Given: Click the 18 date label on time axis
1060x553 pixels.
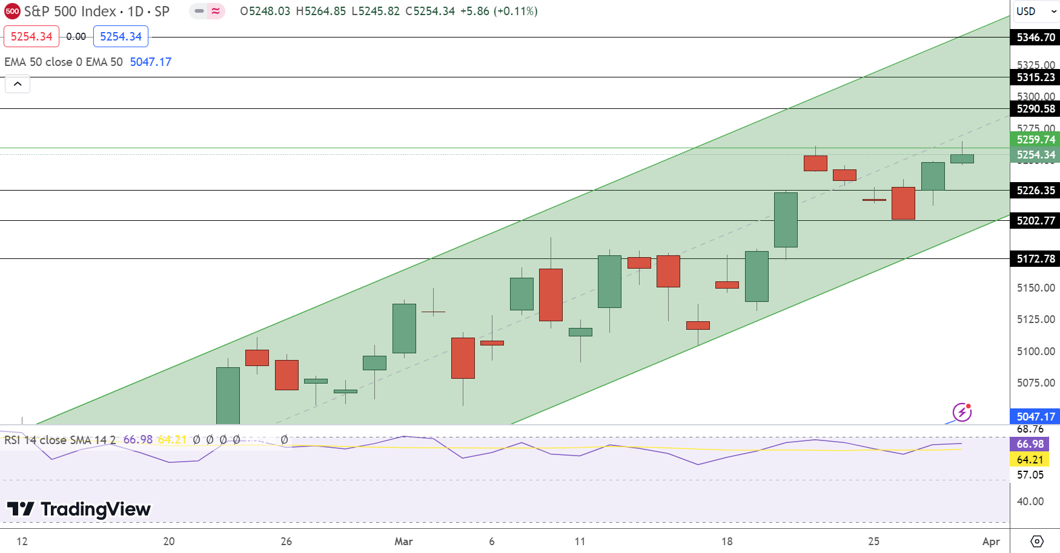Looking at the screenshot, I should [x=727, y=542].
